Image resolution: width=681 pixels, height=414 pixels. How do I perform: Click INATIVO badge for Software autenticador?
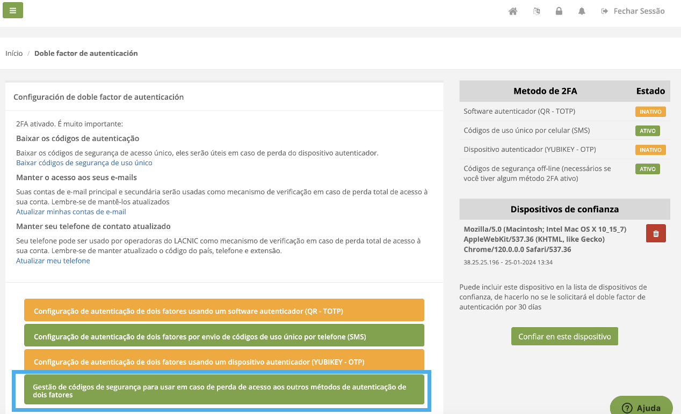[650, 112]
